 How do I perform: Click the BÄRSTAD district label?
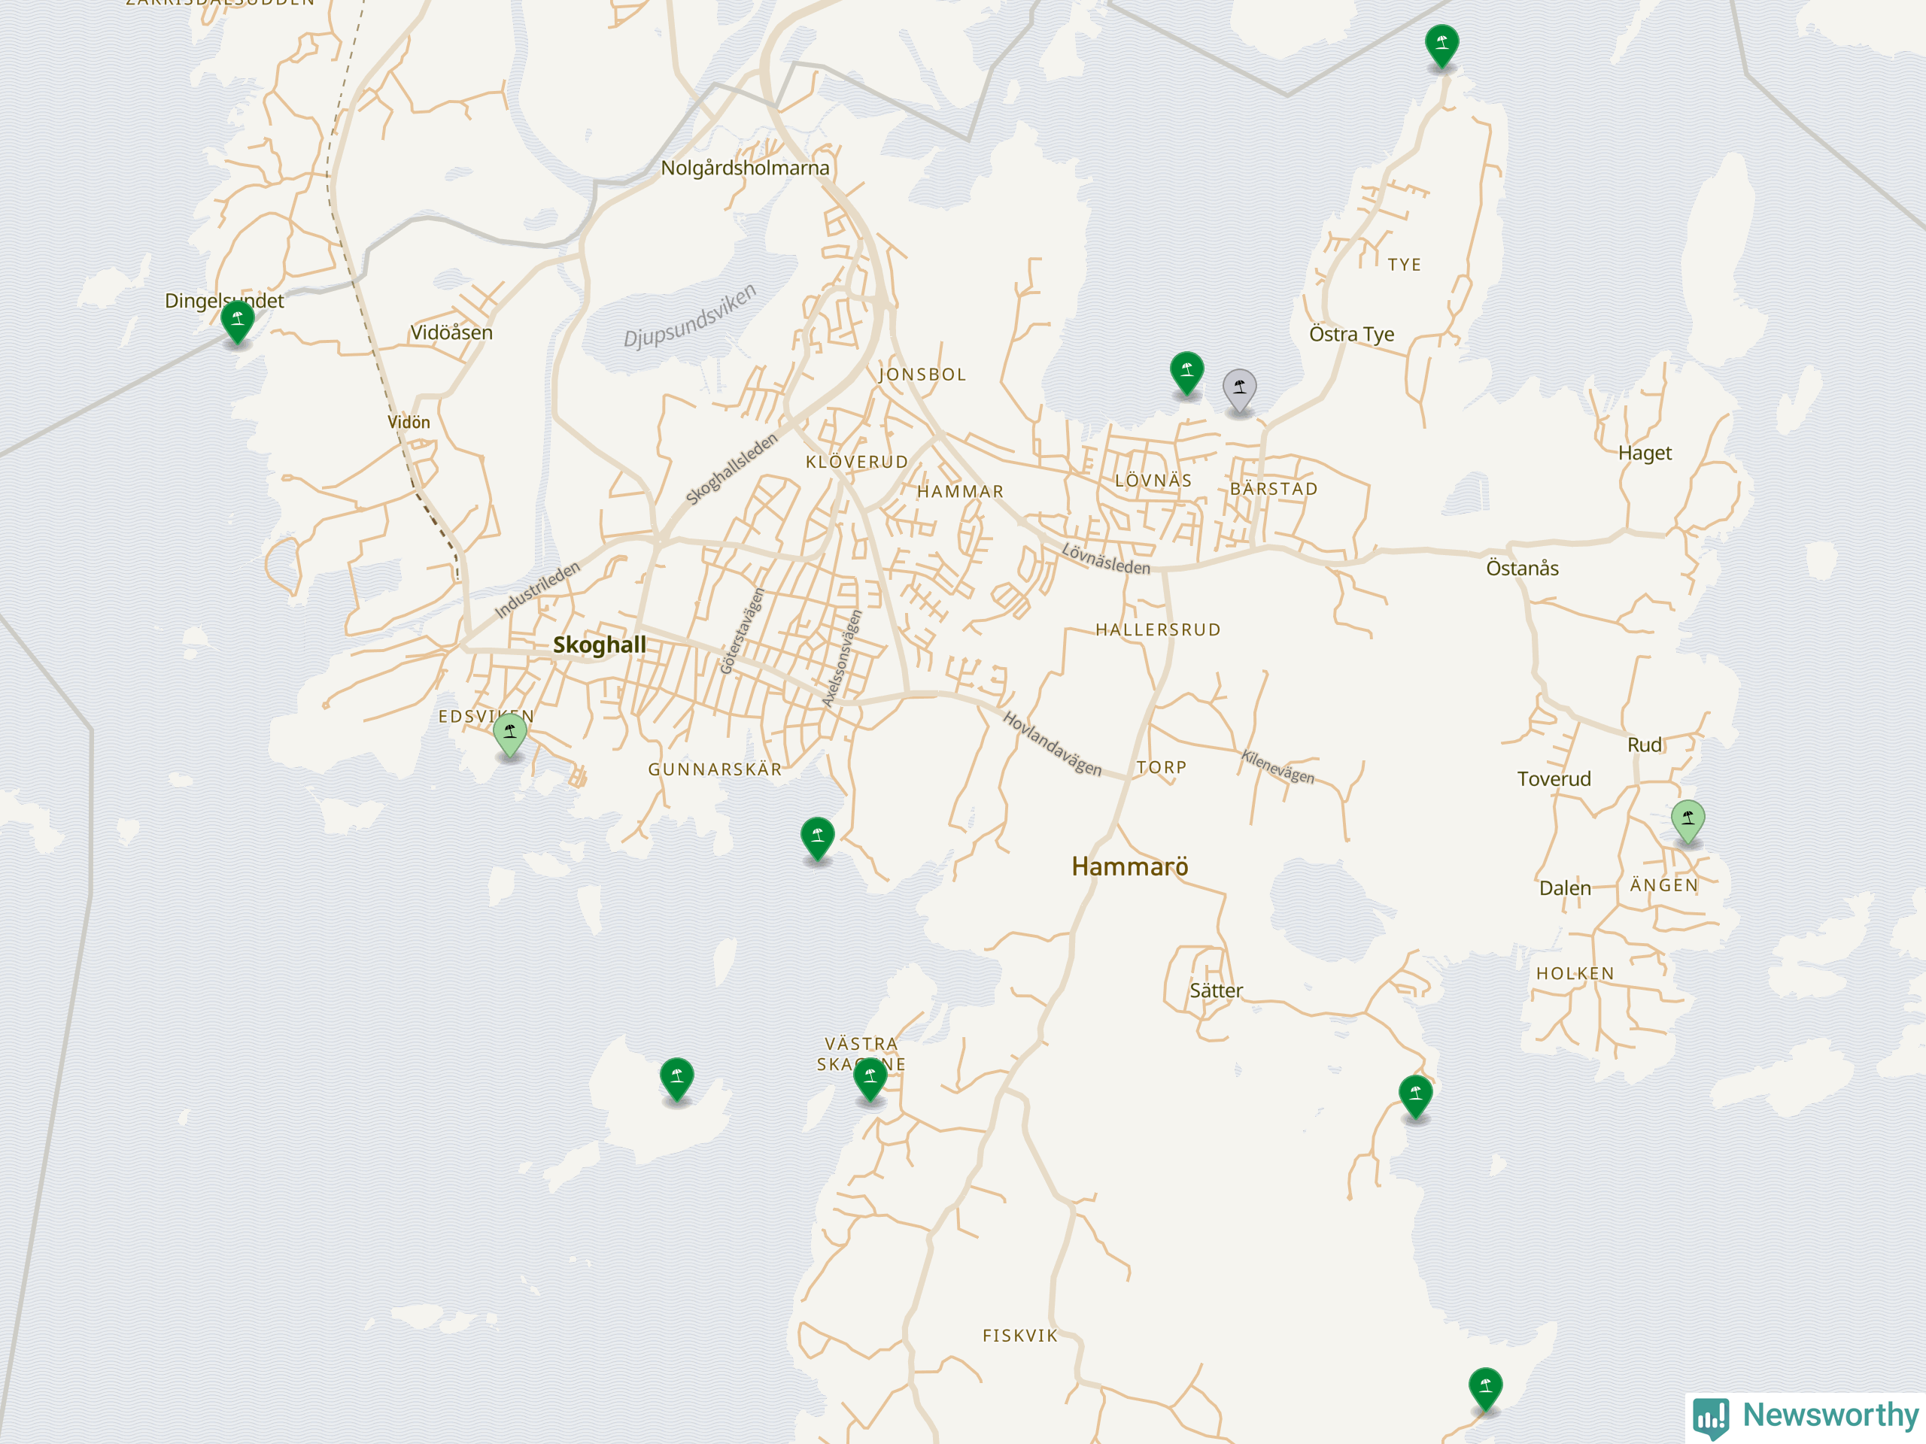[1274, 489]
